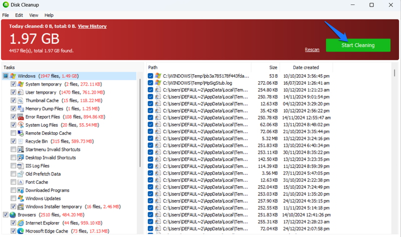Click the Font Cache icon
Image resolution: width=401 pixels, height=237 pixels.
pyautogui.click(x=21, y=182)
